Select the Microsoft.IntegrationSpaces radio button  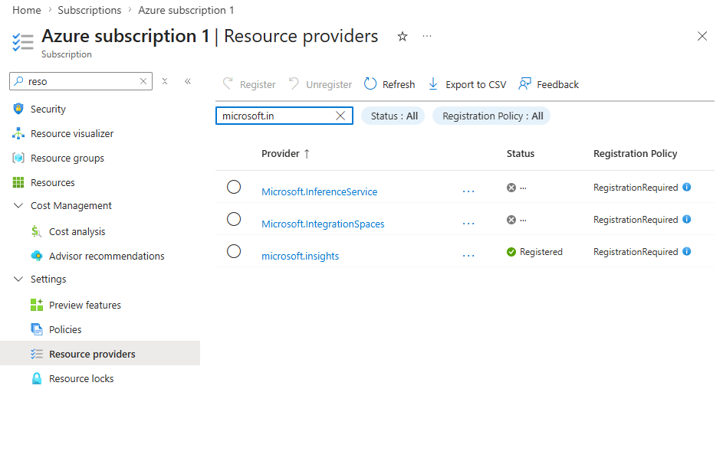tap(234, 219)
